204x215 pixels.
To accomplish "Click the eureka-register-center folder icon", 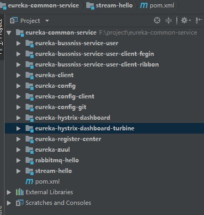I will [29, 139].
